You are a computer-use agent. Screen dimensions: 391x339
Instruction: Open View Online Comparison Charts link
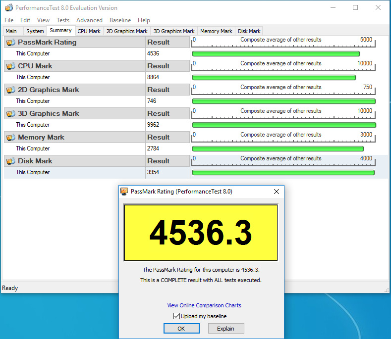pos(204,305)
